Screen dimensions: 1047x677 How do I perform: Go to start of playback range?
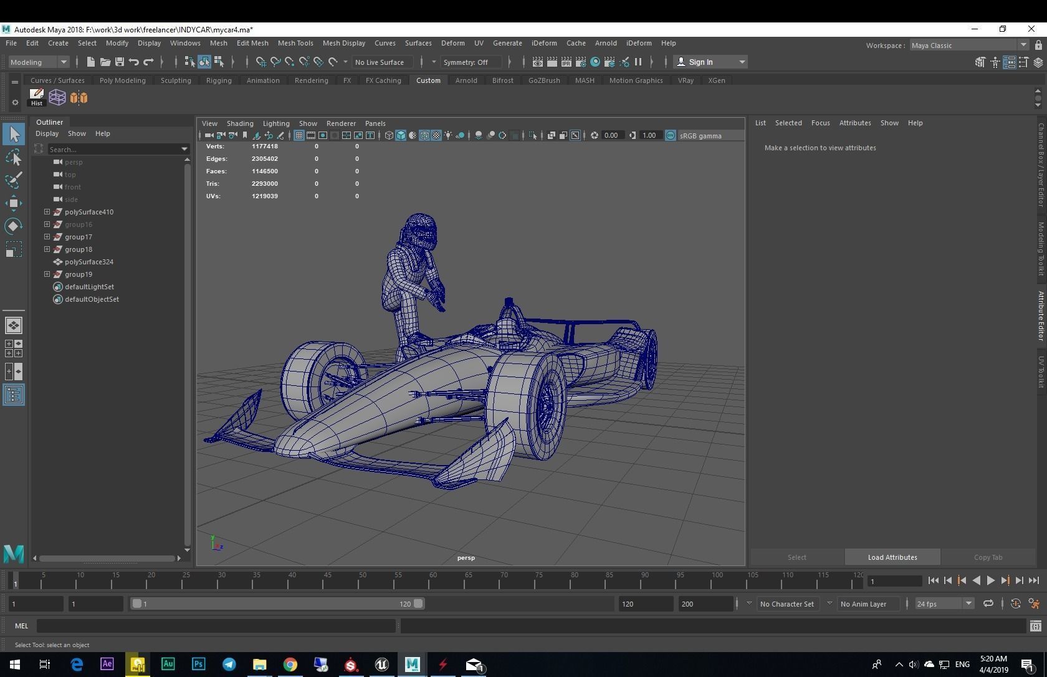(x=934, y=580)
